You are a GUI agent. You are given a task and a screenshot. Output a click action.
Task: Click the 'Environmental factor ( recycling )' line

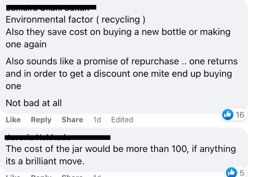pyautogui.click(x=75, y=20)
